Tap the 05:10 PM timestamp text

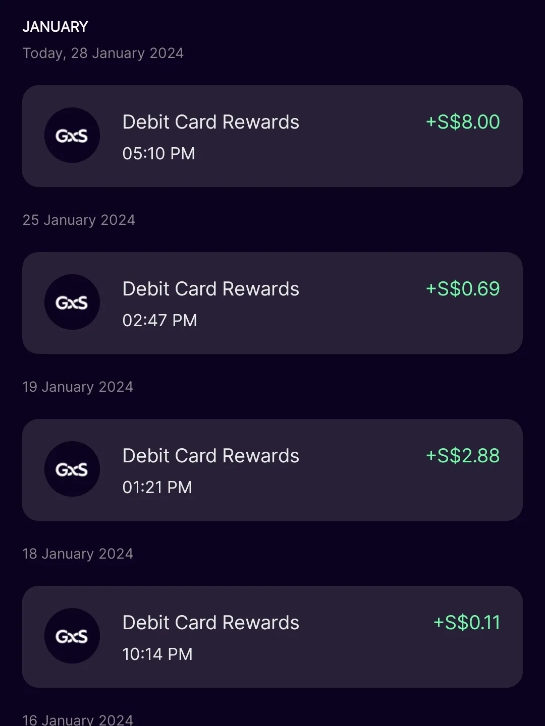coord(158,153)
